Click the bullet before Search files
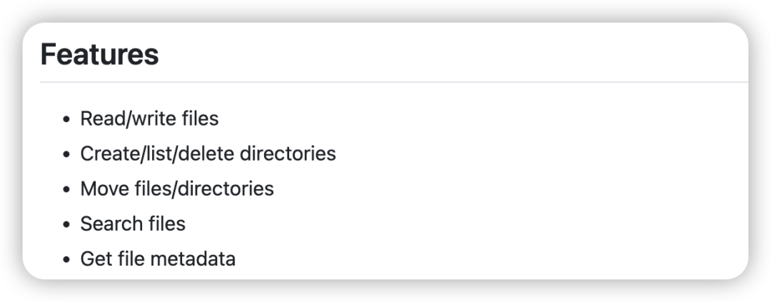 [x=66, y=225]
